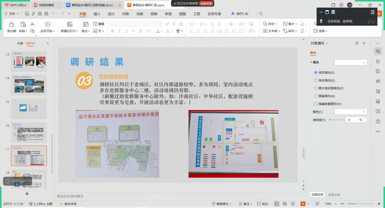Switch to slide sorter view in status bar

pos(285,204)
